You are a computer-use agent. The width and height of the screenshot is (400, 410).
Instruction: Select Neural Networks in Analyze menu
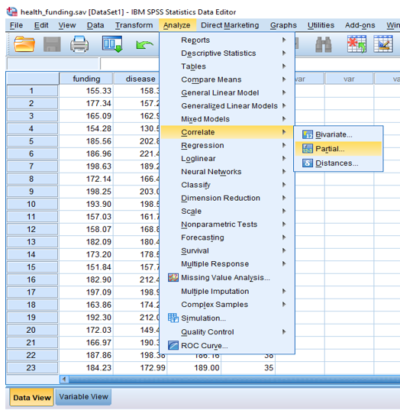(227, 172)
